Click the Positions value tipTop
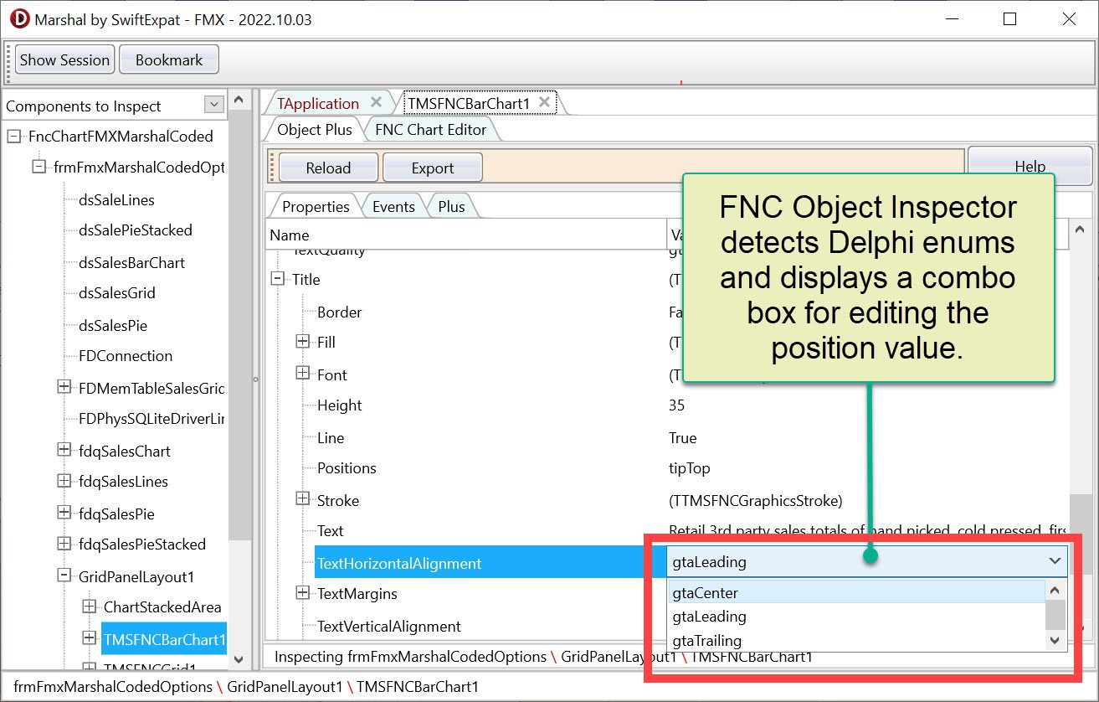This screenshot has width=1099, height=702. tap(689, 468)
